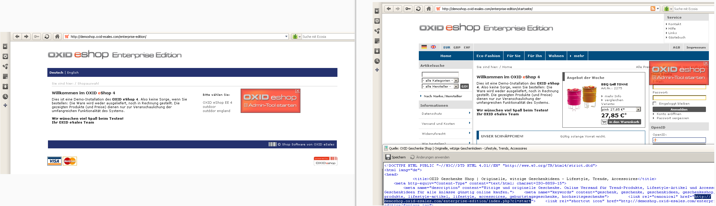716x206 pixels.
Task: Click the Speichern floppy disk icon
Action: [x=388, y=157]
